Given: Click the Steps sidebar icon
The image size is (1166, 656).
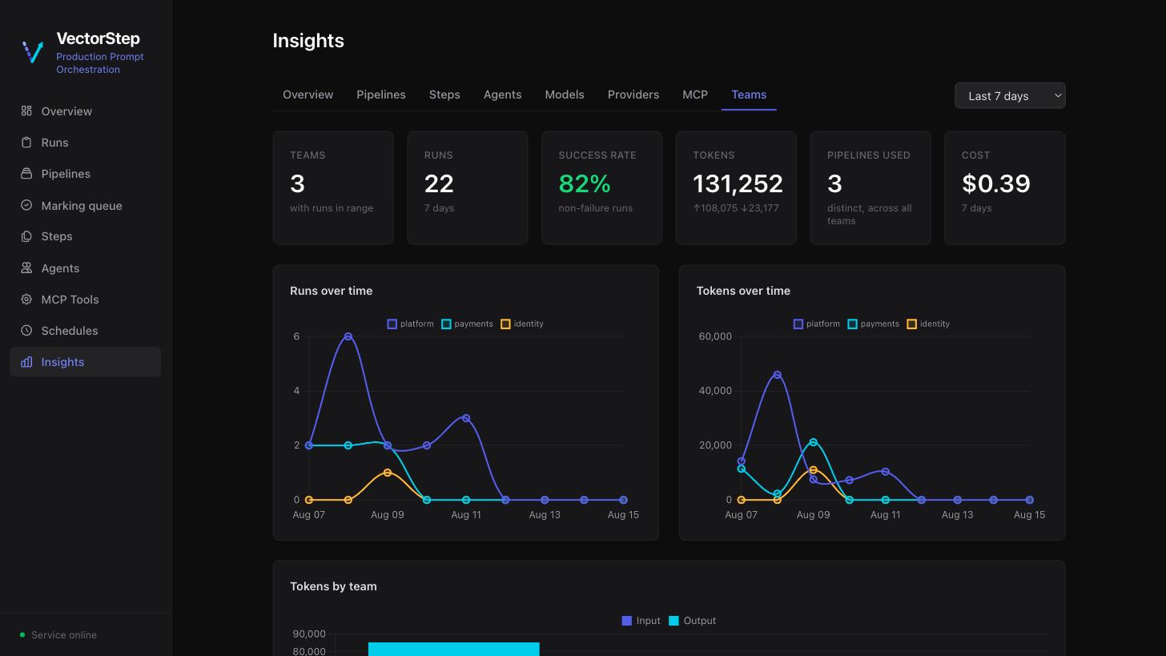Looking at the screenshot, I should (x=26, y=236).
